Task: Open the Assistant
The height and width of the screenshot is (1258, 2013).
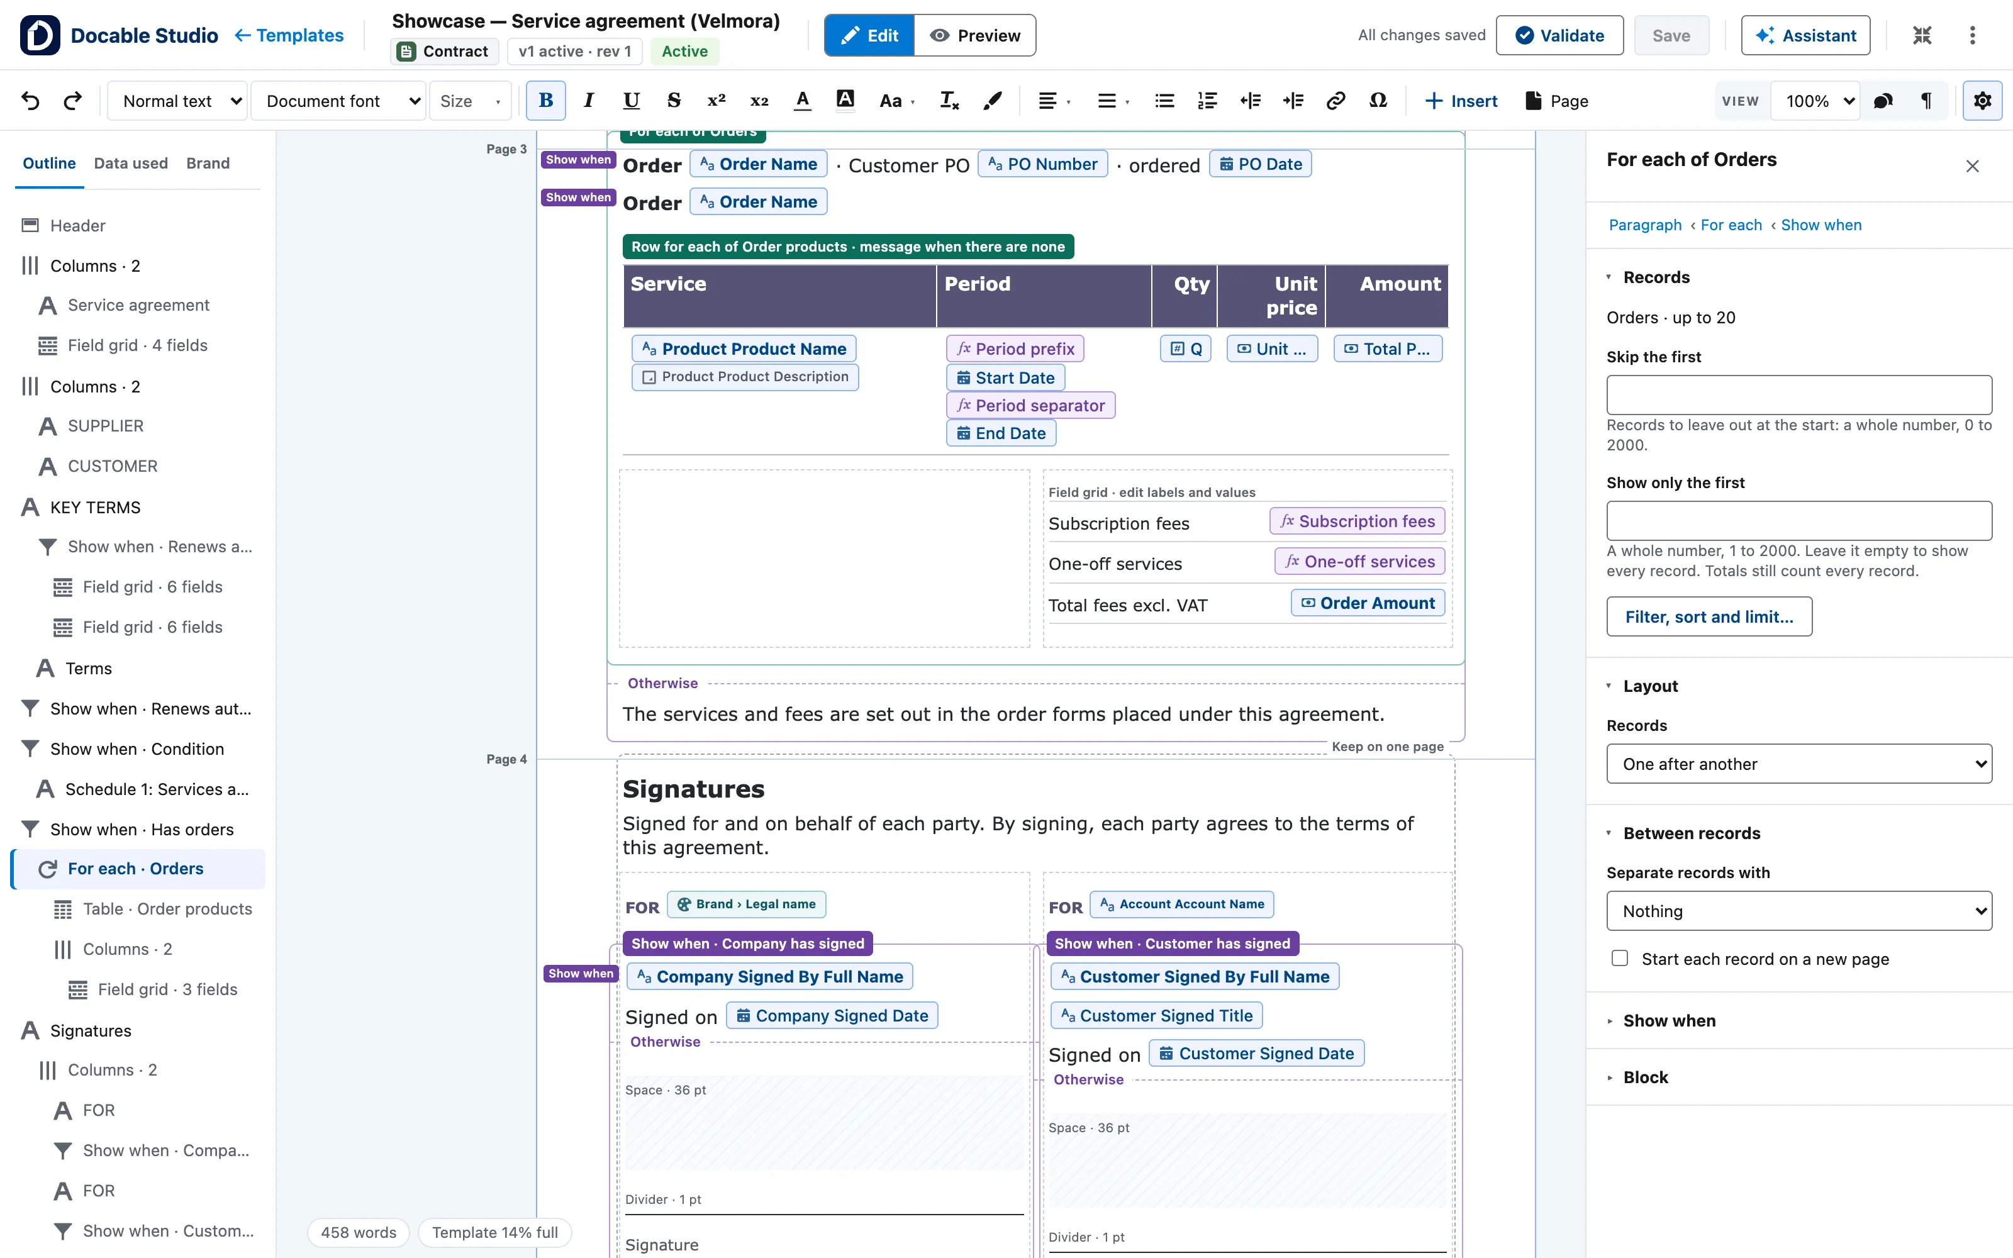Action: coord(1805,35)
